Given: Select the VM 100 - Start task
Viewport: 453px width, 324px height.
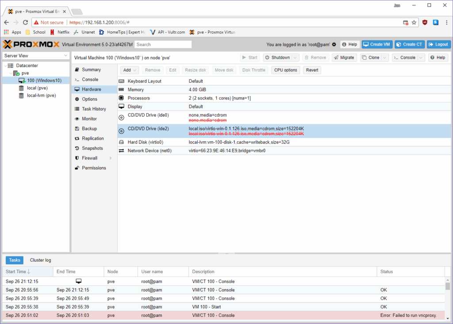Looking at the screenshot, I should (x=223, y=307).
